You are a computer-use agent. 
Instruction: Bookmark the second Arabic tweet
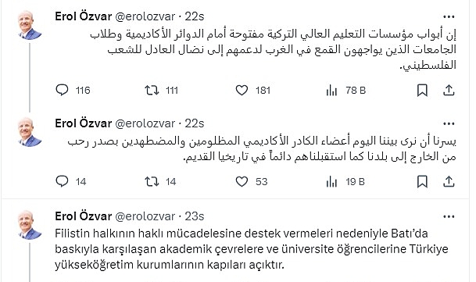click(x=422, y=181)
